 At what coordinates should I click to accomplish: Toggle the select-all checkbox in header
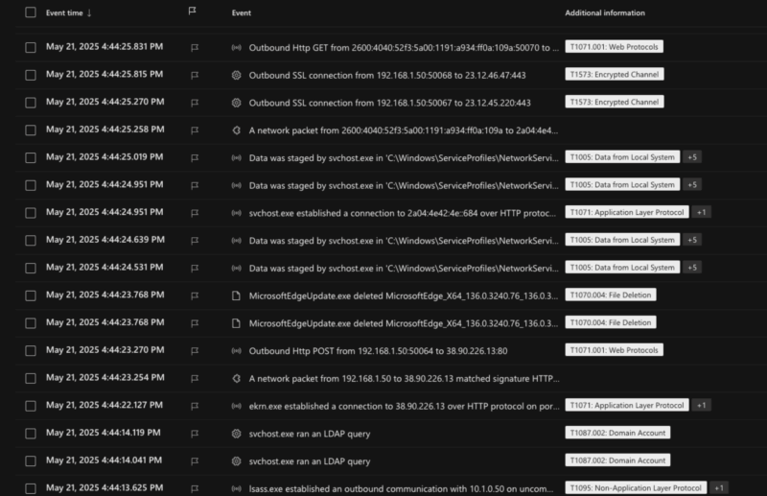point(31,12)
